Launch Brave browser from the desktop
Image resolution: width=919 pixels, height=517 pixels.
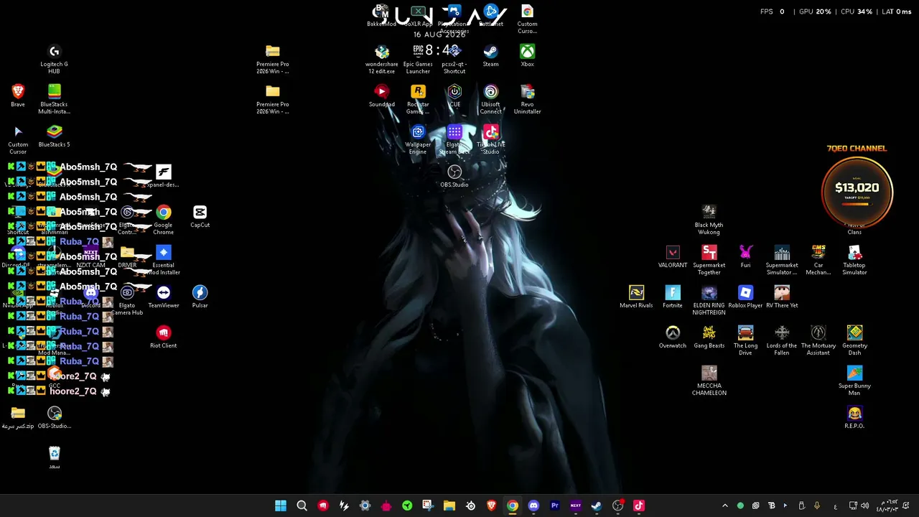tap(18, 96)
